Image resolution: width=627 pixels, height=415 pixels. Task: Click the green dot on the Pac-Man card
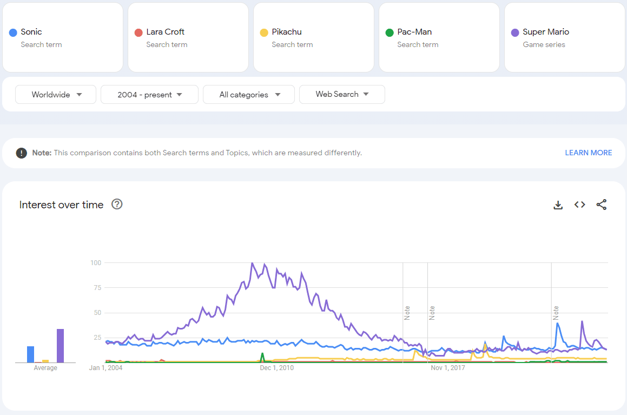(x=390, y=32)
